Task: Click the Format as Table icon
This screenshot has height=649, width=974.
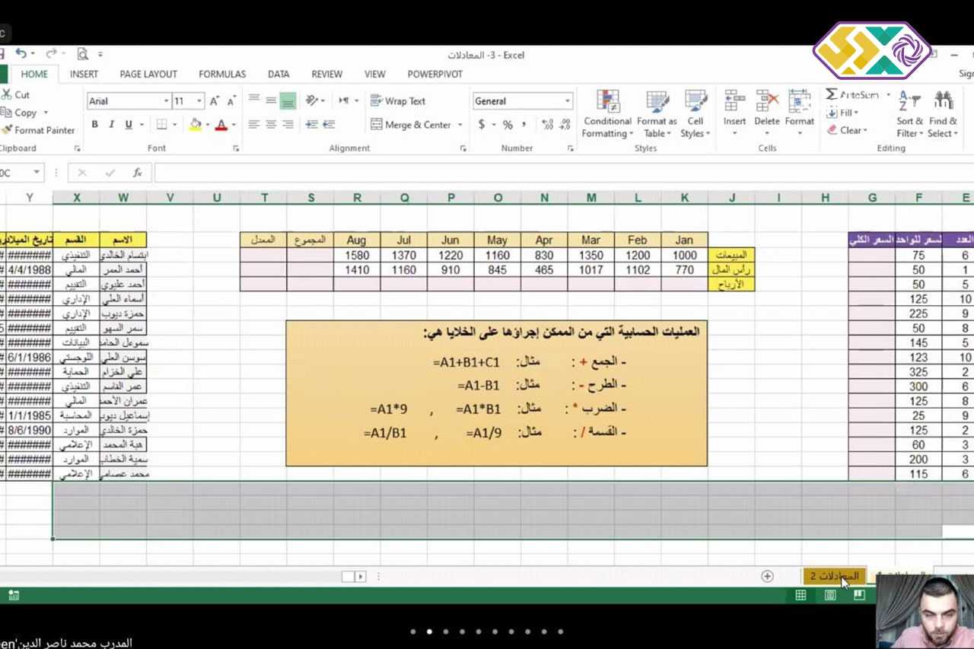Action: (657, 103)
